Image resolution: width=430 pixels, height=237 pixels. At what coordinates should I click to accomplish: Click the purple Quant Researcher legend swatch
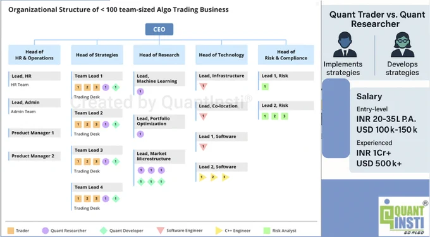pos(46,231)
